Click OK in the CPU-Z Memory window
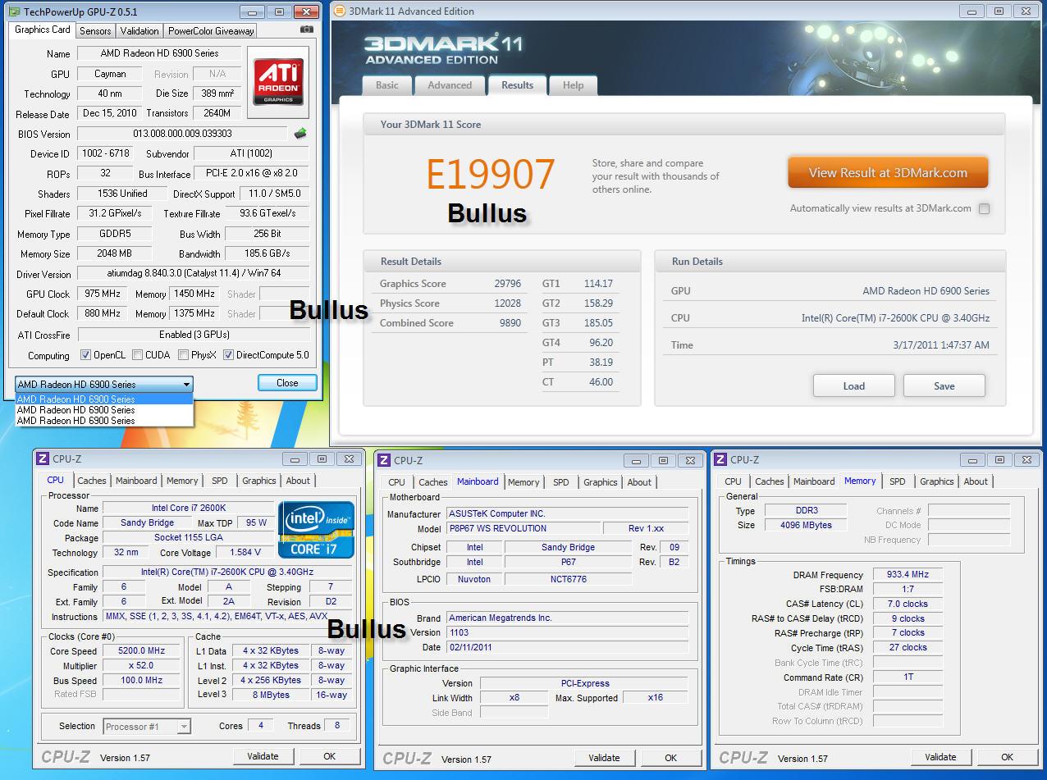Viewport: 1047px width, 780px height. tap(1007, 757)
